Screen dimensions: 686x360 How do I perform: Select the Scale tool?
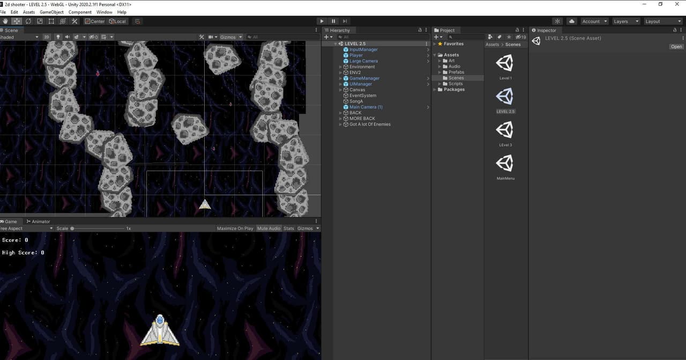[x=40, y=21]
